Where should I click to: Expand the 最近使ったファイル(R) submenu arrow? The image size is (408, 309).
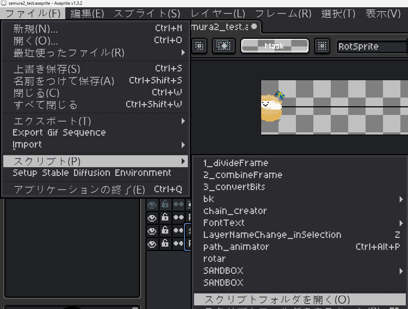point(183,53)
